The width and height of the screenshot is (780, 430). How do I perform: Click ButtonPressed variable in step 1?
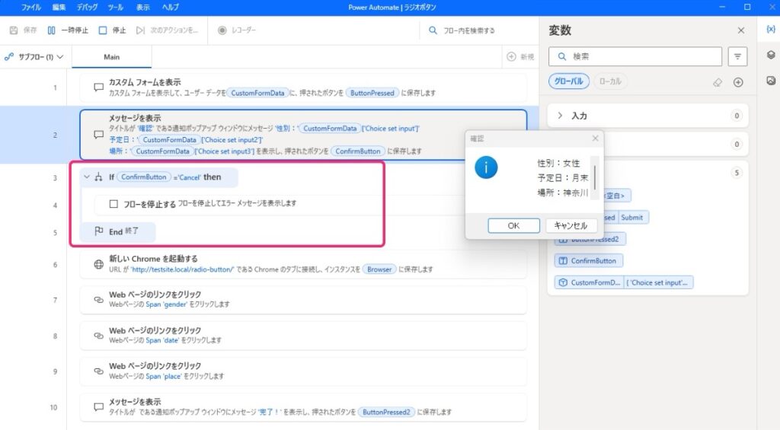coord(372,93)
